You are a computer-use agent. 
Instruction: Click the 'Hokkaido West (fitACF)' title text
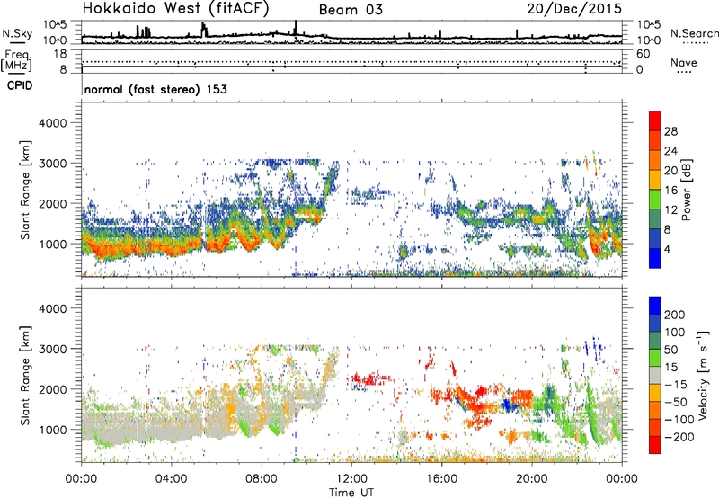[175, 9]
